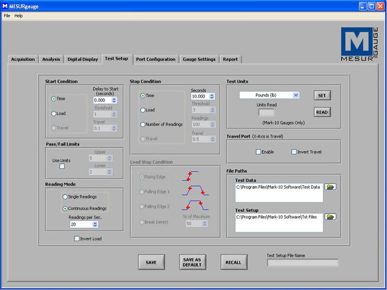Viewport: 387px width, 290px height.
Task: Open the File menu
Action: pos(7,15)
